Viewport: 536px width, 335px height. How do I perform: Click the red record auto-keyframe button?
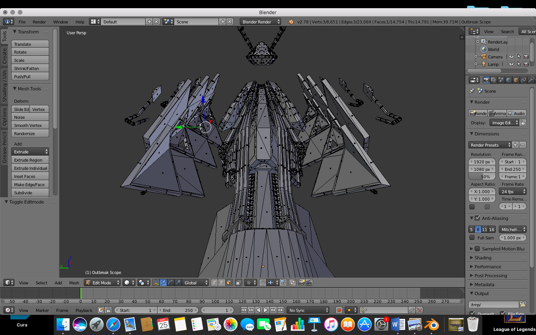[x=339, y=310]
